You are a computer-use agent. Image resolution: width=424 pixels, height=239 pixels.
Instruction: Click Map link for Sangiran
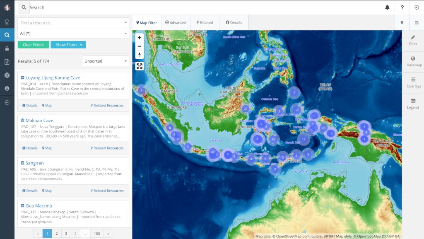(x=47, y=191)
